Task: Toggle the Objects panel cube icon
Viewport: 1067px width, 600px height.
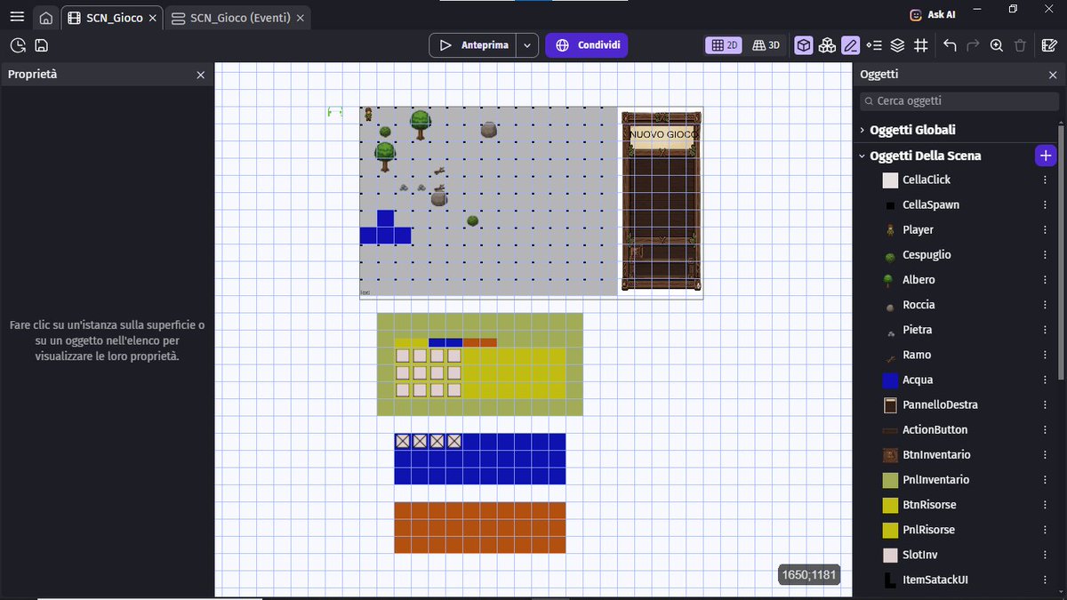Action: (804, 45)
